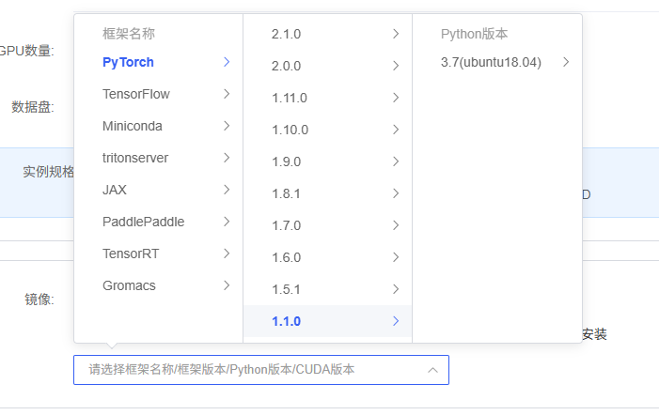Select the PyTorch framework option
The width and height of the screenshot is (659, 415).
tap(158, 62)
